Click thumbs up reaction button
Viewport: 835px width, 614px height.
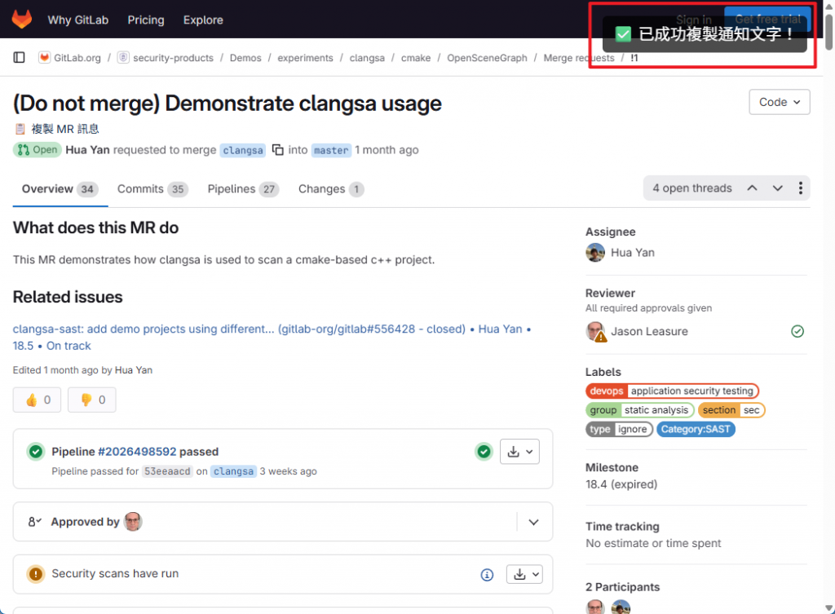pyautogui.click(x=38, y=400)
